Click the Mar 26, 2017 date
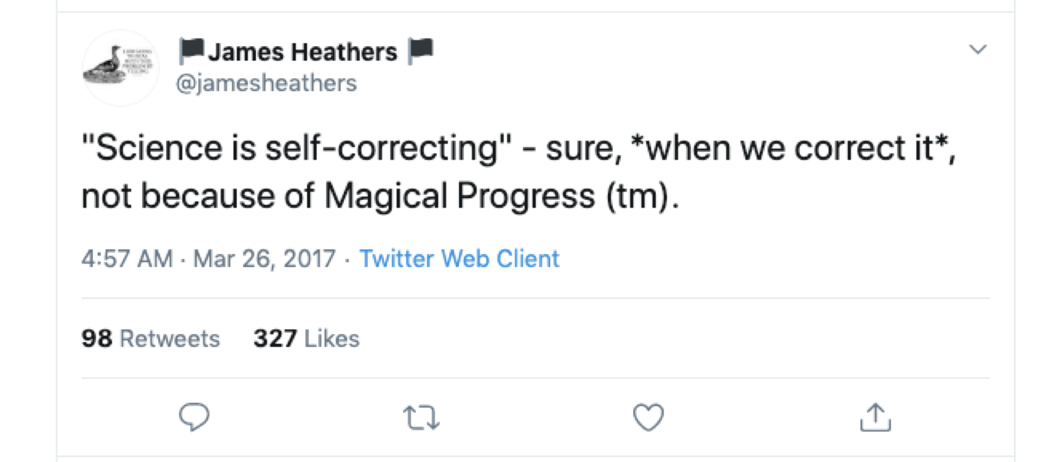 click(264, 259)
